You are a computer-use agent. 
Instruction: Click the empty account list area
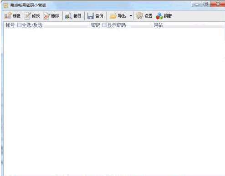point(114,101)
